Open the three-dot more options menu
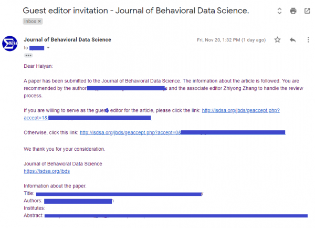The width and height of the screenshot is (315, 228). pos(308,40)
